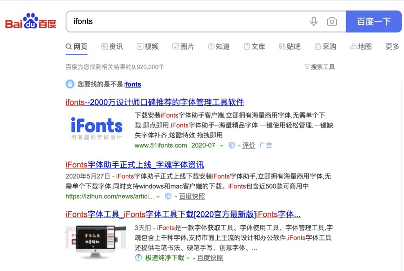
Task: Open the 更多 more tab
Action: point(392,47)
